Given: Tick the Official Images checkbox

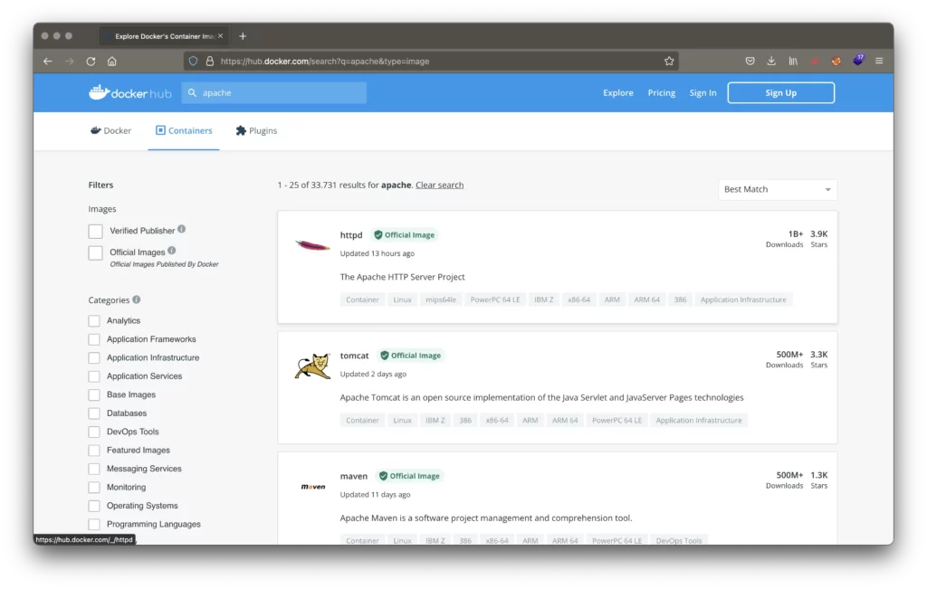Looking at the screenshot, I should pos(95,252).
